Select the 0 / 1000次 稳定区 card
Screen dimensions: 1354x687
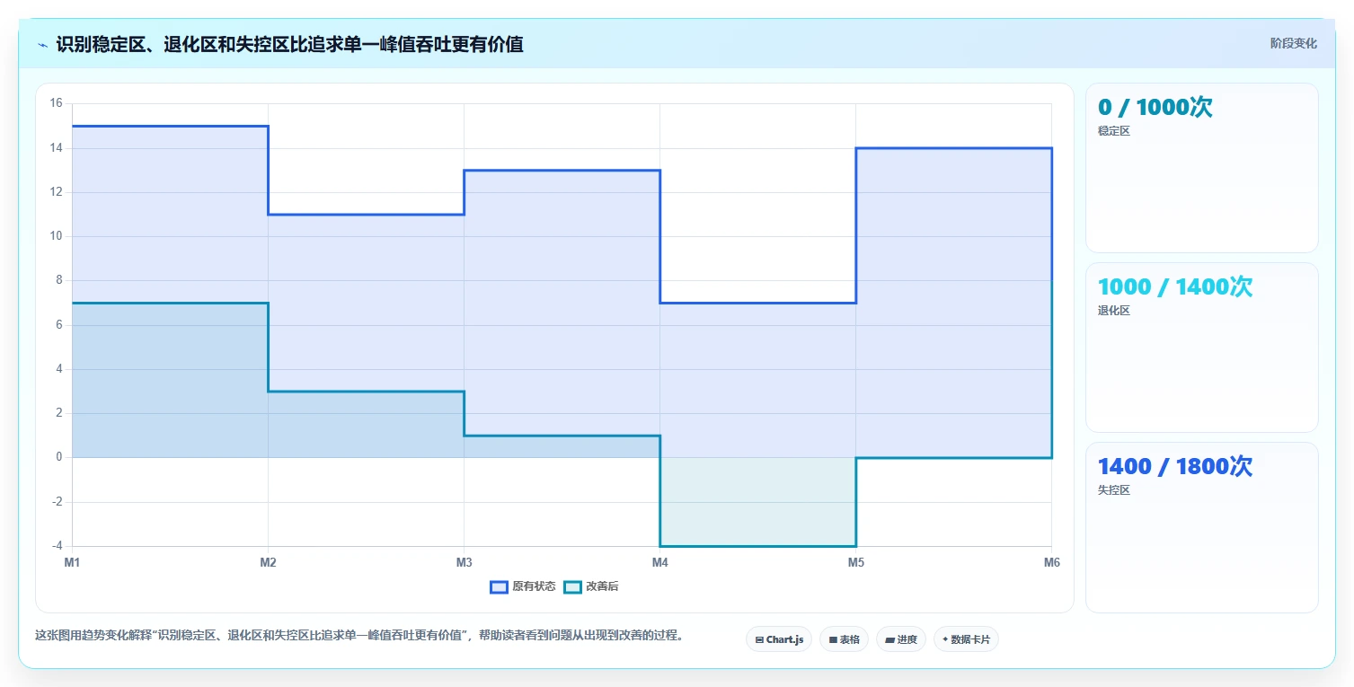point(1202,168)
